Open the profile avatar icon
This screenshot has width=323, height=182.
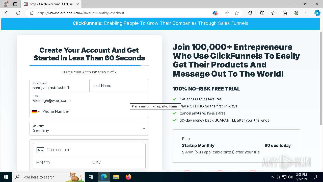click(x=6, y=4)
